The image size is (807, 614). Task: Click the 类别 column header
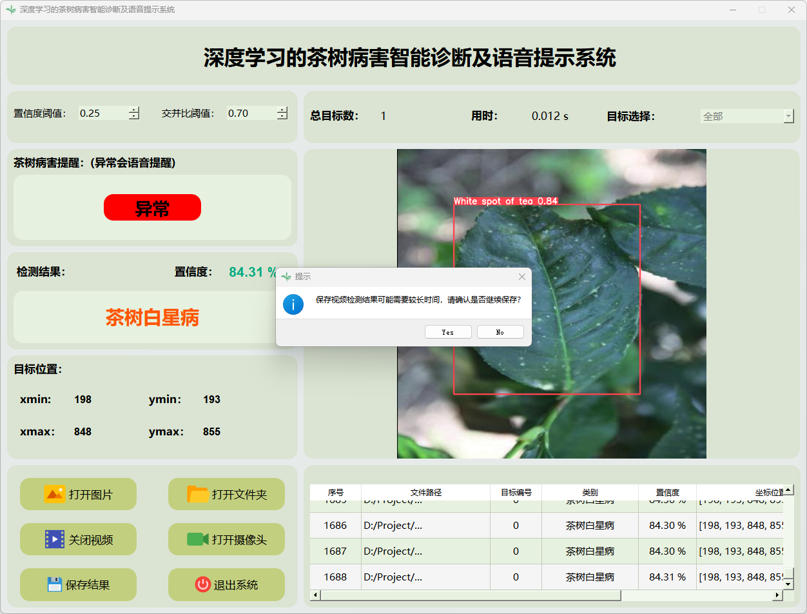tap(590, 492)
